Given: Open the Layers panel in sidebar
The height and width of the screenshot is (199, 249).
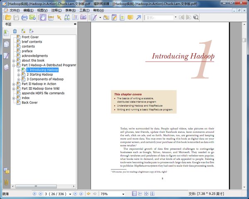Looking at the screenshot, I should tap(6, 67).
